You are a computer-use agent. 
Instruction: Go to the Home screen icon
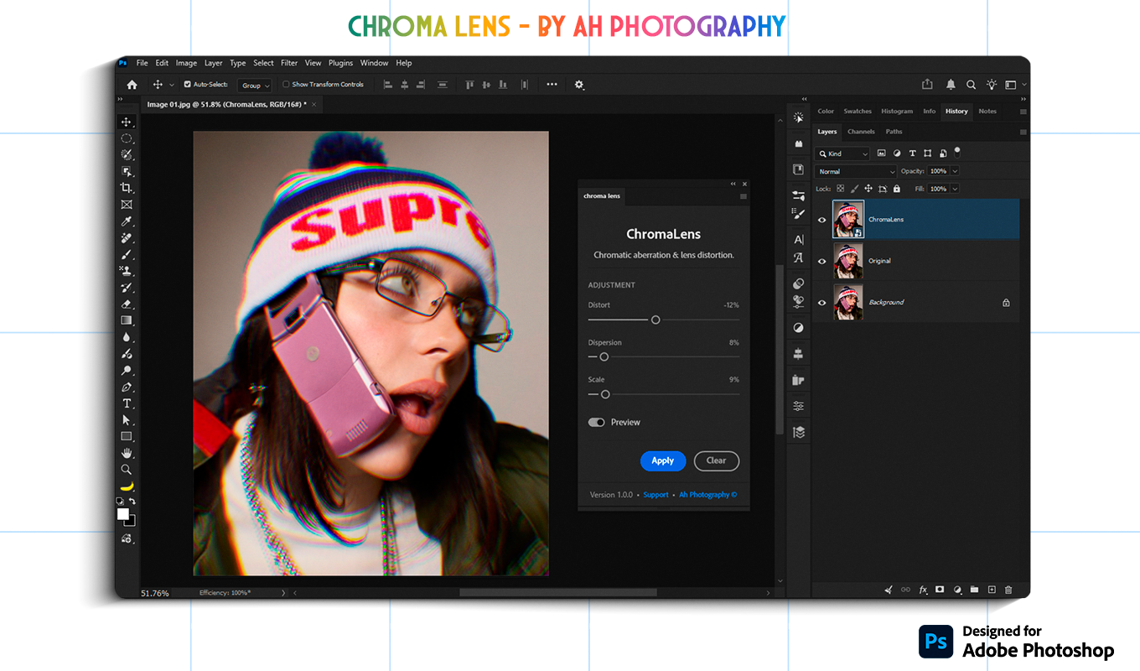point(132,85)
